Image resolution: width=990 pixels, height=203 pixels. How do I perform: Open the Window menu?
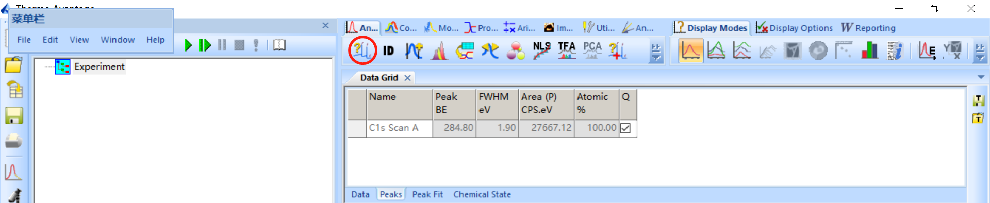click(x=118, y=40)
